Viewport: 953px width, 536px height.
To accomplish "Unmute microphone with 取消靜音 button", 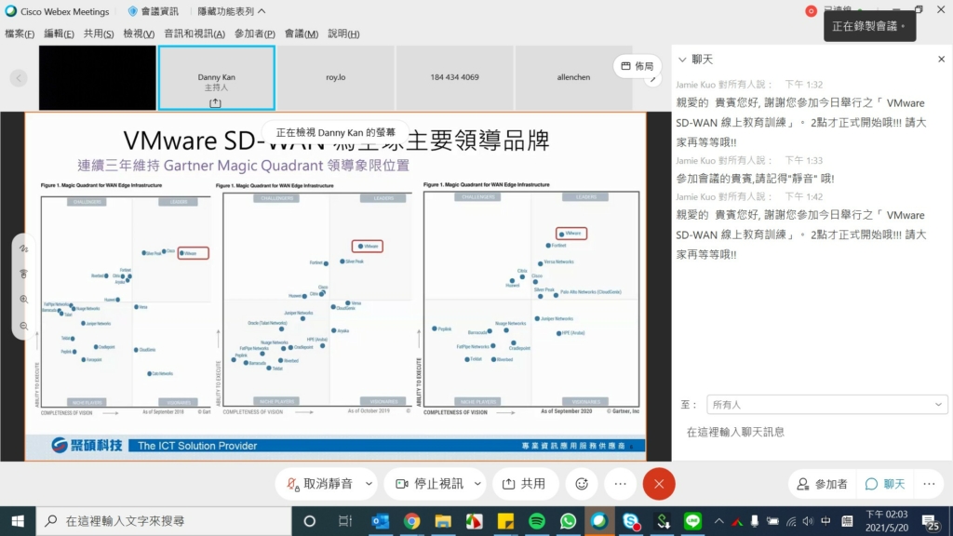I will [x=320, y=484].
